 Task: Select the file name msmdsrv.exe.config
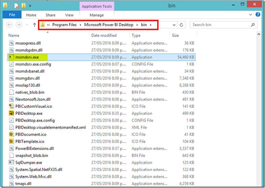(x=33, y=64)
